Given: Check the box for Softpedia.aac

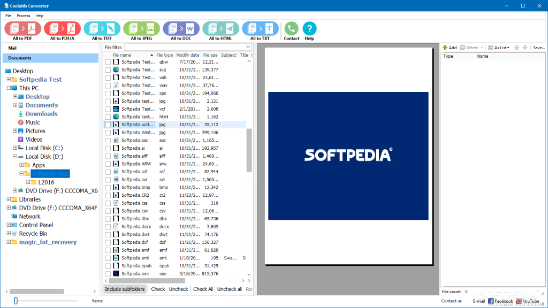Looking at the screenshot, I should click(x=108, y=141).
